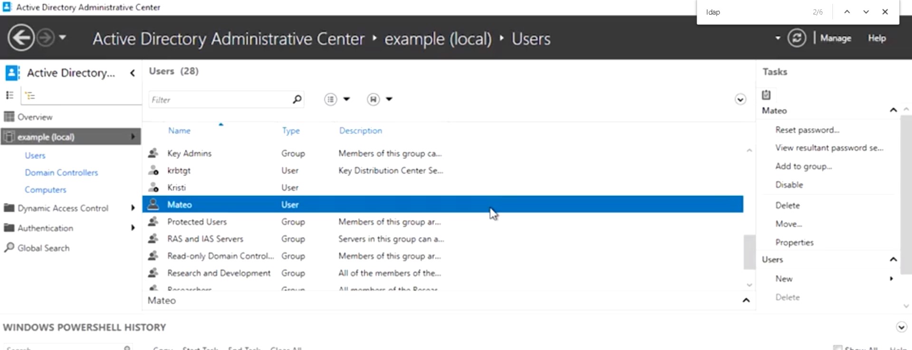
Task: Open dropdown arrow next to list options icon
Action: click(346, 99)
